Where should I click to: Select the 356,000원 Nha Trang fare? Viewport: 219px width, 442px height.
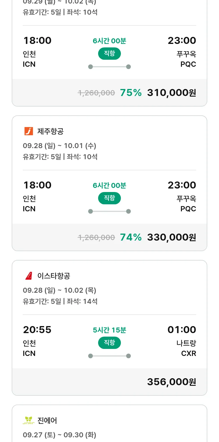coord(171,382)
